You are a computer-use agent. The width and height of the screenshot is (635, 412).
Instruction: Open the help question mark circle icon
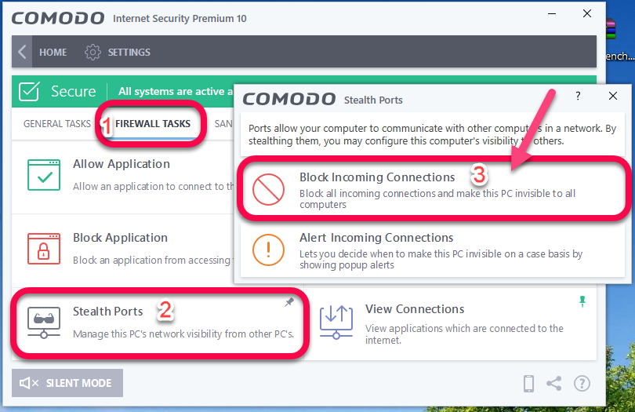coord(582,383)
